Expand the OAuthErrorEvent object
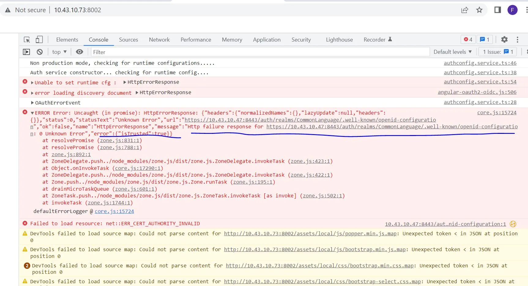 tap(32, 103)
